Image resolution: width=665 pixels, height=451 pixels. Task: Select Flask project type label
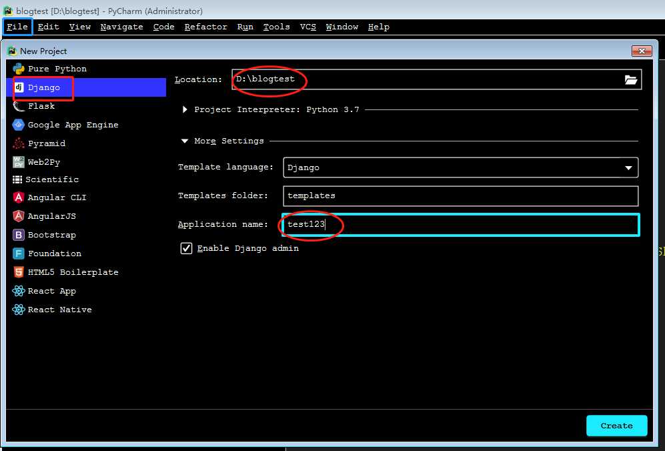41,106
